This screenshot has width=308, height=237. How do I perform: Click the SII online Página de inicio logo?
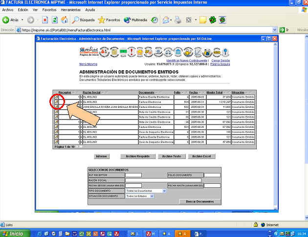pyautogui.click(x=88, y=52)
